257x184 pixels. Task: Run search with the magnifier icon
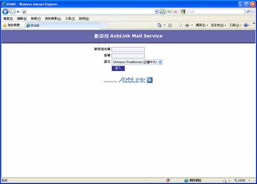248,11
